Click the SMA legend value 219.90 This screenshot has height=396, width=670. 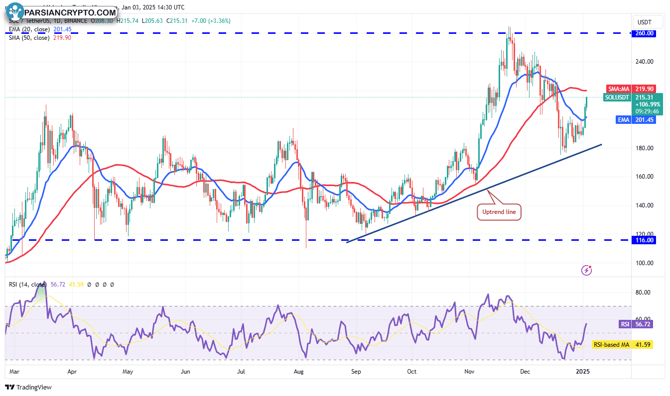pos(62,37)
